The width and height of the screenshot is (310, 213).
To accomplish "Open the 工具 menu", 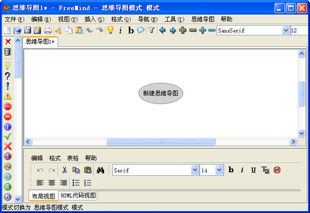I will point(174,19).
